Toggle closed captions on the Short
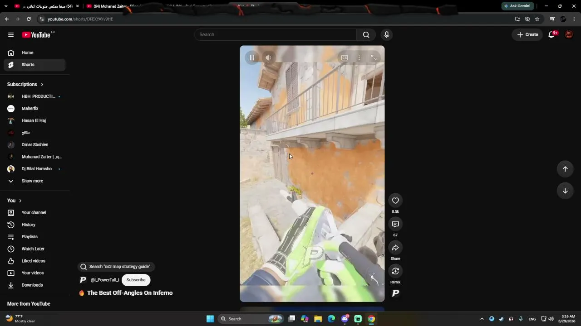The image size is (581, 326). [x=345, y=58]
